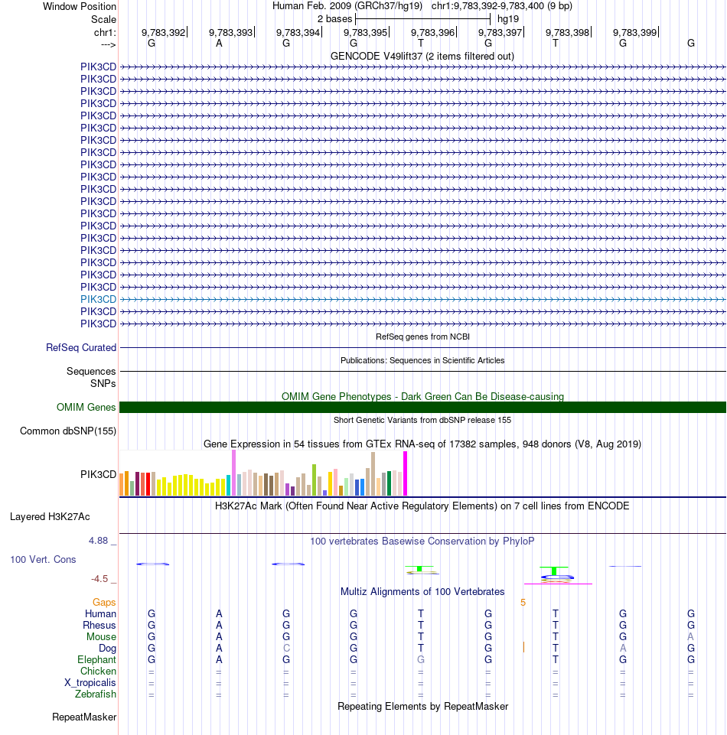Click the Dog species label
This screenshot has width=727, height=735.
(x=107, y=649)
